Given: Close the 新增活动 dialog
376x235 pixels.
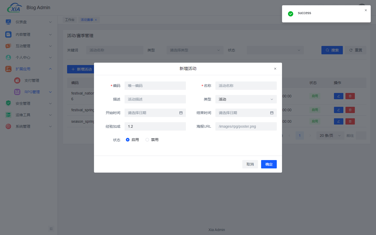Looking at the screenshot, I should point(275,69).
